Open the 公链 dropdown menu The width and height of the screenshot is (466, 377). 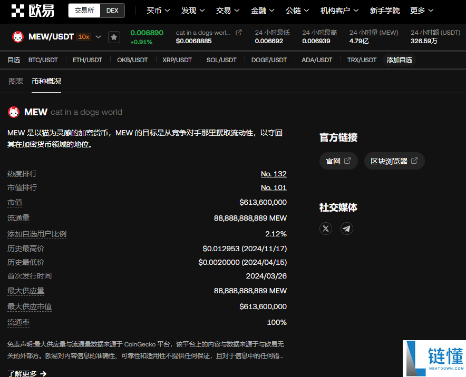click(297, 11)
